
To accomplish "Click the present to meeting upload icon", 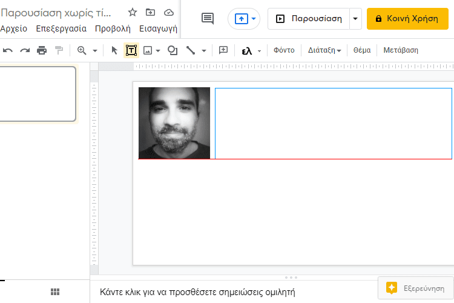I will (x=241, y=19).
